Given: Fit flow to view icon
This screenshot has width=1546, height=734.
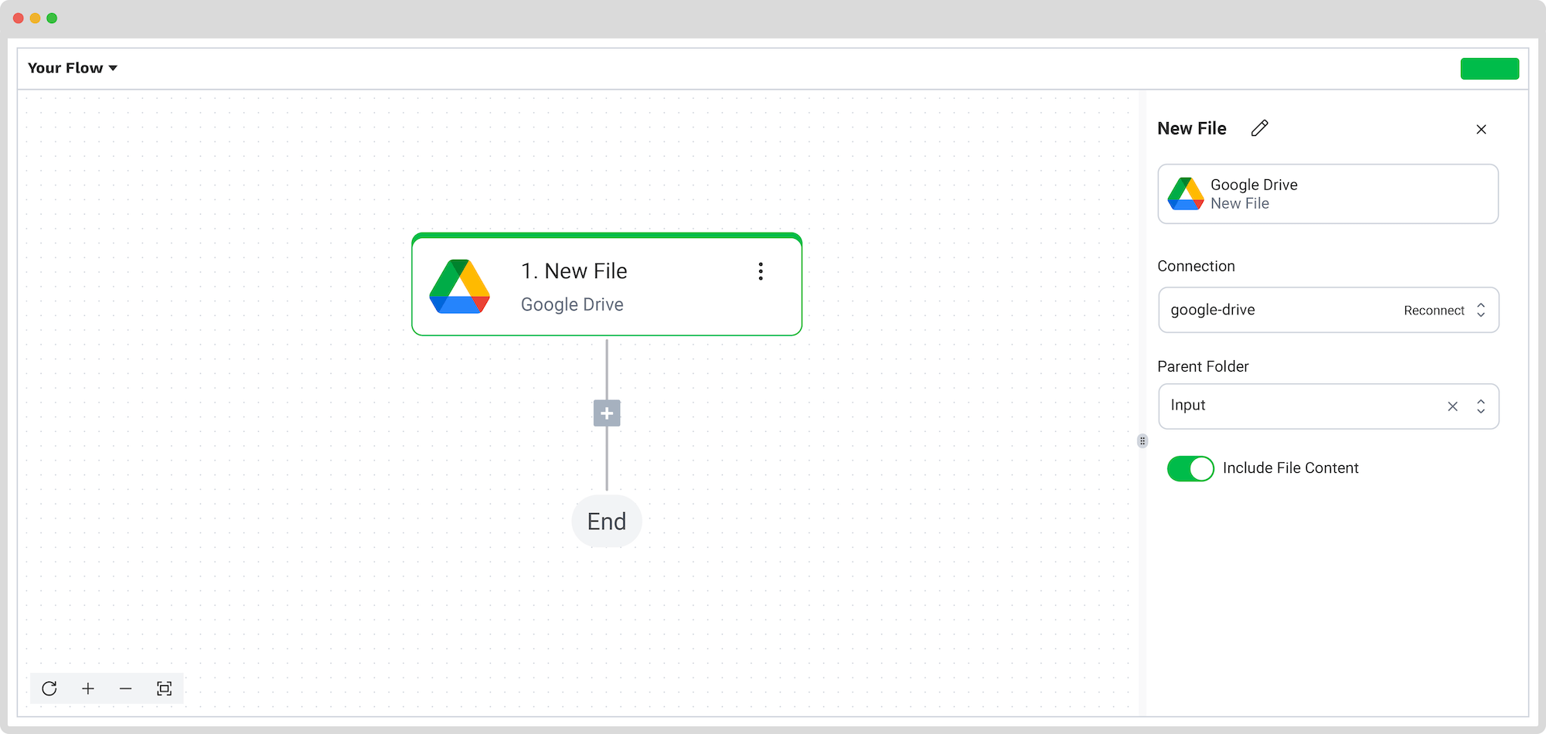Looking at the screenshot, I should 165,688.
